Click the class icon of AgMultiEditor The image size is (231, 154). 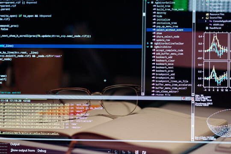coord(151,47)
